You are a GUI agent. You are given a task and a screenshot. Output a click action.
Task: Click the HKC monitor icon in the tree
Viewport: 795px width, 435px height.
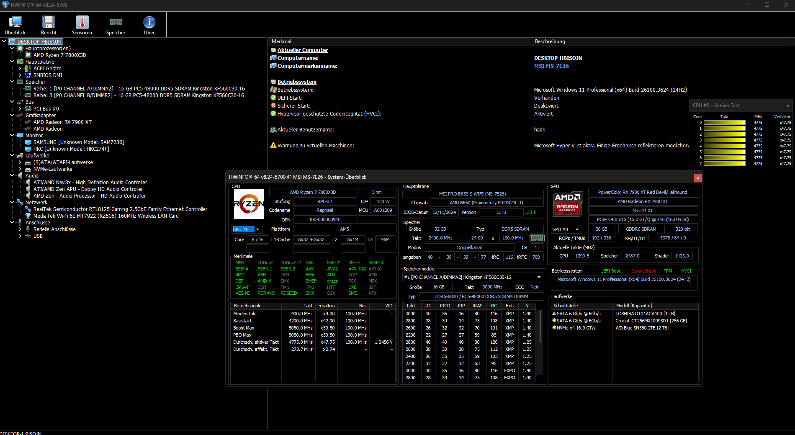28,149
